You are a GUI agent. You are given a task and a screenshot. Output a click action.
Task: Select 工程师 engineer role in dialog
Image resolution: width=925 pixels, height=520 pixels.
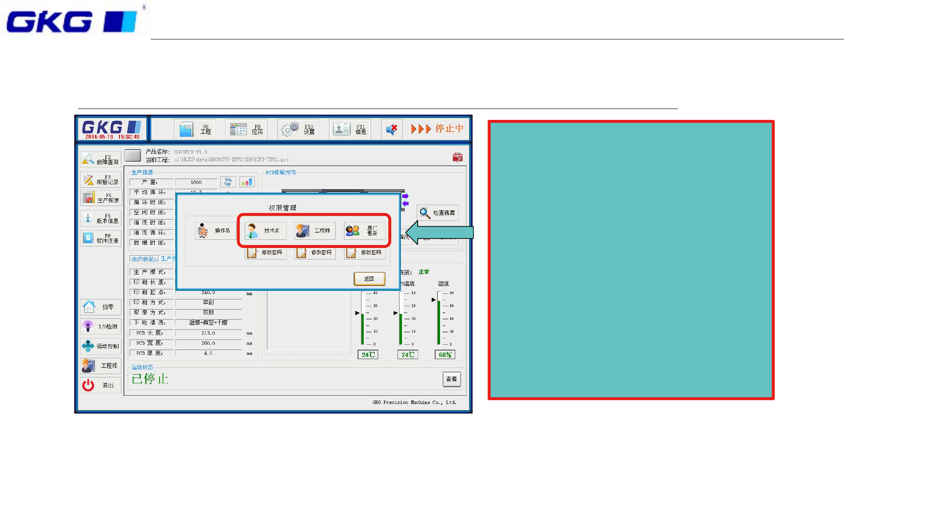[x=315, y=231]
